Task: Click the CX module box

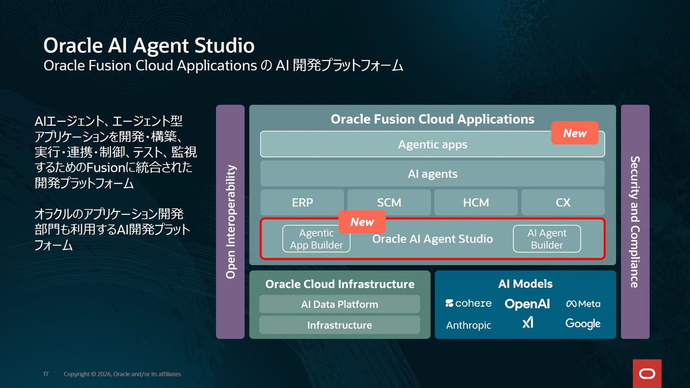Action: click(x=563, y=203)
